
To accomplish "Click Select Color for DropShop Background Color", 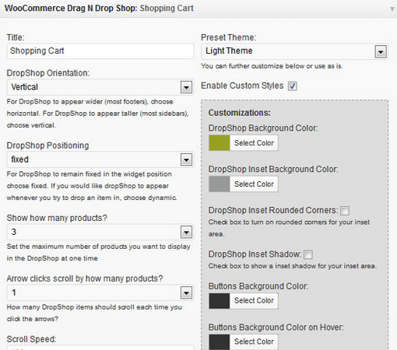I will (x=254, y=143).
